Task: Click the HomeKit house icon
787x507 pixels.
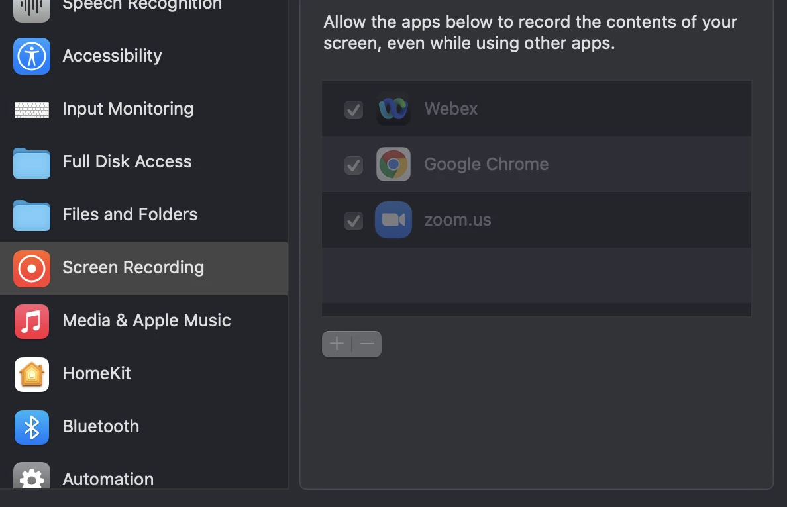Action: [x=32, y=375]
